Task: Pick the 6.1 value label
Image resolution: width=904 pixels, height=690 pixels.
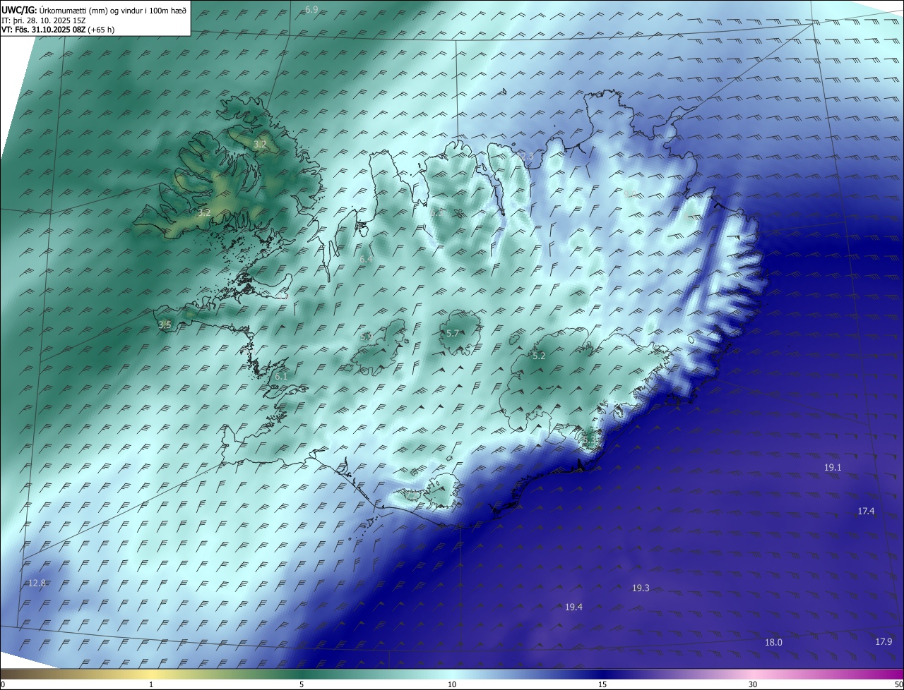Action: [x=281, y=376]
